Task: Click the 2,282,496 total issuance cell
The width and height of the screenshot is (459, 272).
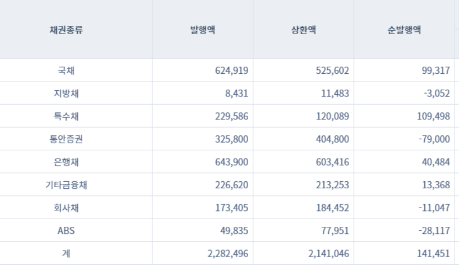Action: pos(227,253)
